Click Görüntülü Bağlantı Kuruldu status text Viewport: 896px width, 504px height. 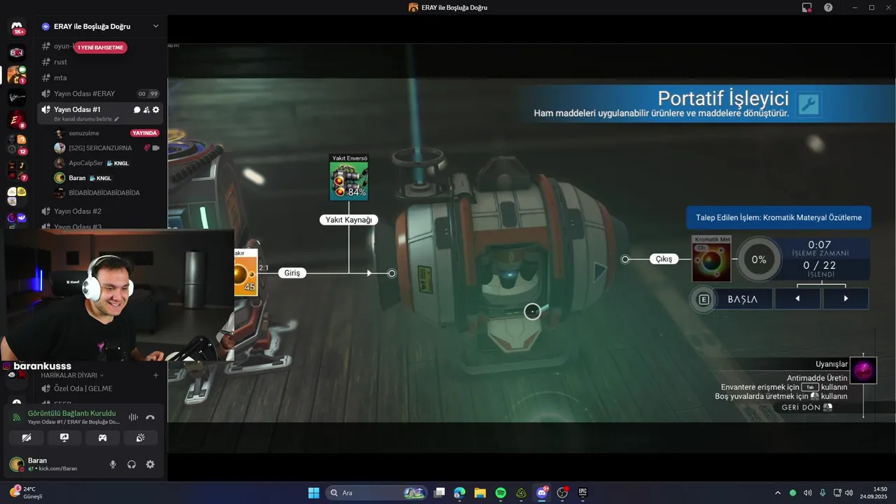(71, 413)
